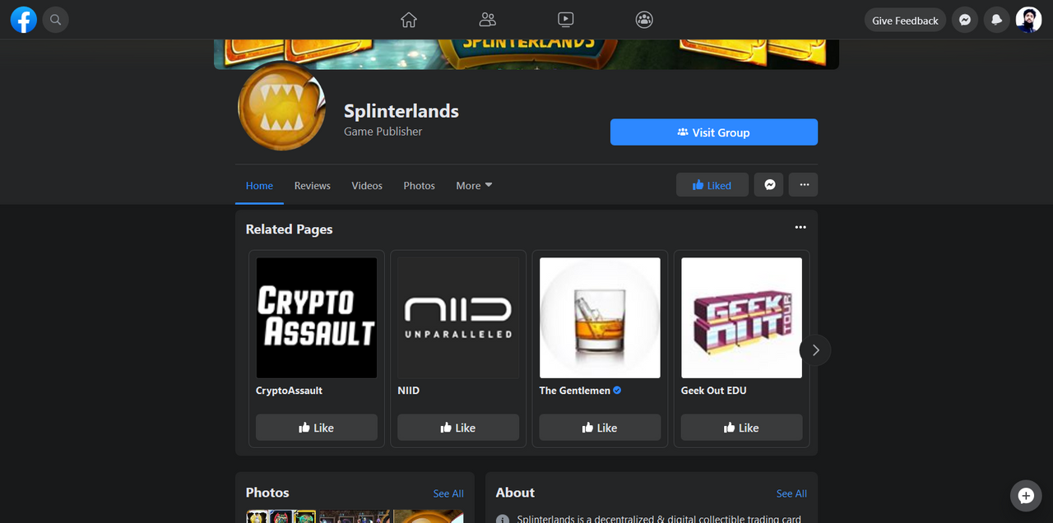Toggle the Liked button for Splinterlands
This screenshot has height=523, width=1053.
(712, 185)
